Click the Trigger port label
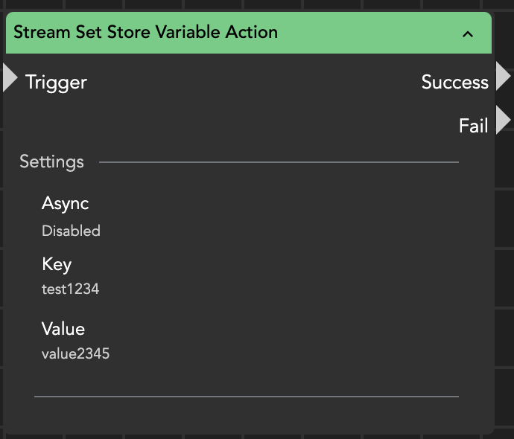 click(x=56, y=82)
